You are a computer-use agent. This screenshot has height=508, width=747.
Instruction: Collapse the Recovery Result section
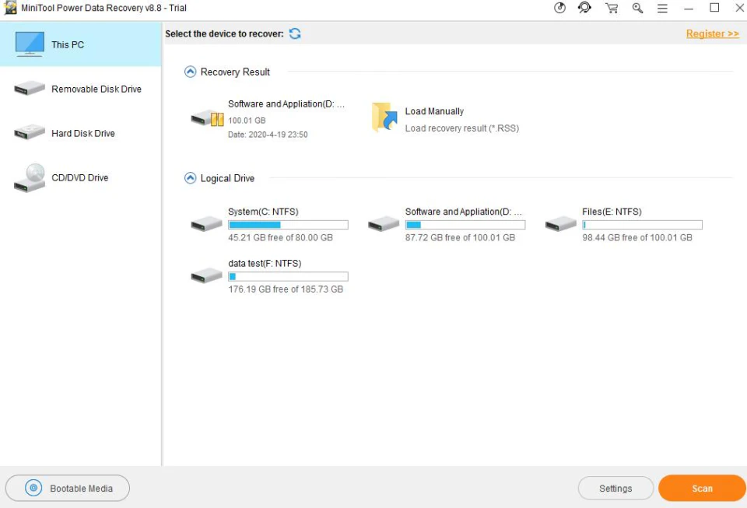pyautogui.click(x=189, y=71)
